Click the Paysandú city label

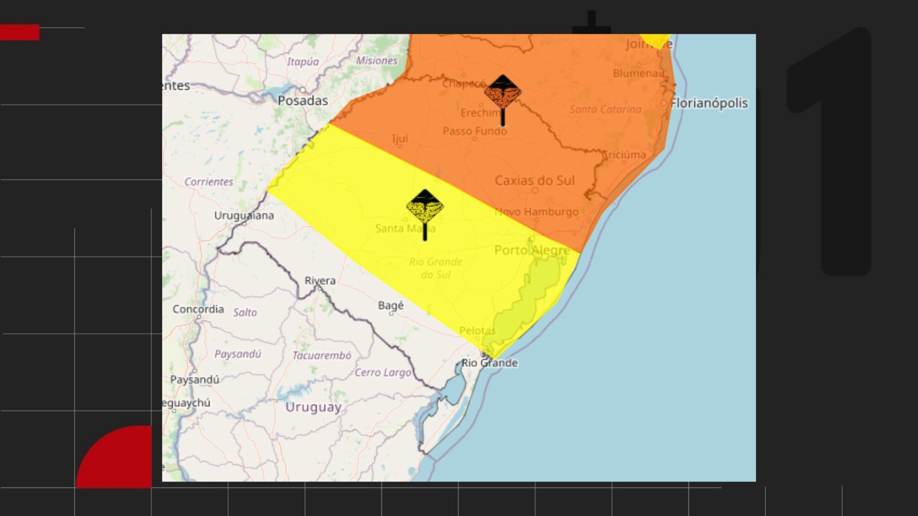pos(195,380)
